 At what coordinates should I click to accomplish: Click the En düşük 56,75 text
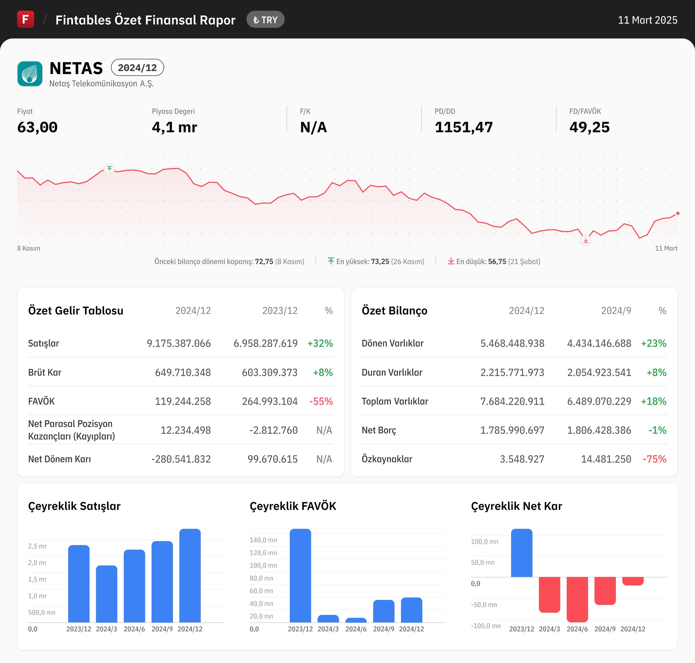point(498,261)
